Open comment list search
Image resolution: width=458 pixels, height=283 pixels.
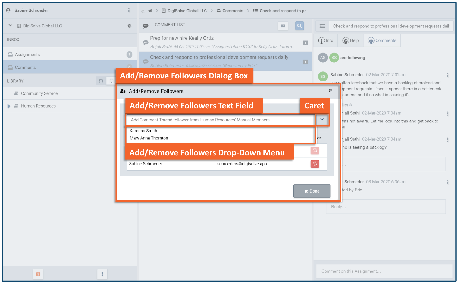[x=299, y=26]
